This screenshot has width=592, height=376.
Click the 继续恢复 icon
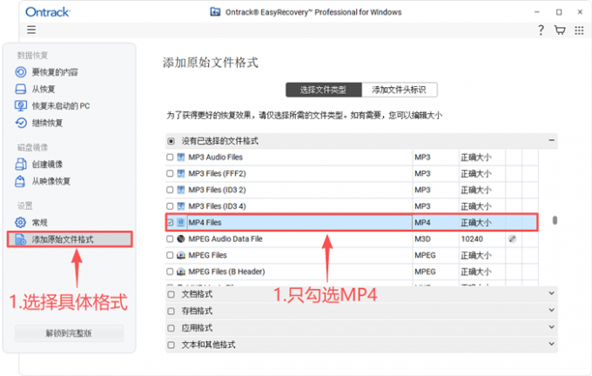21,123
